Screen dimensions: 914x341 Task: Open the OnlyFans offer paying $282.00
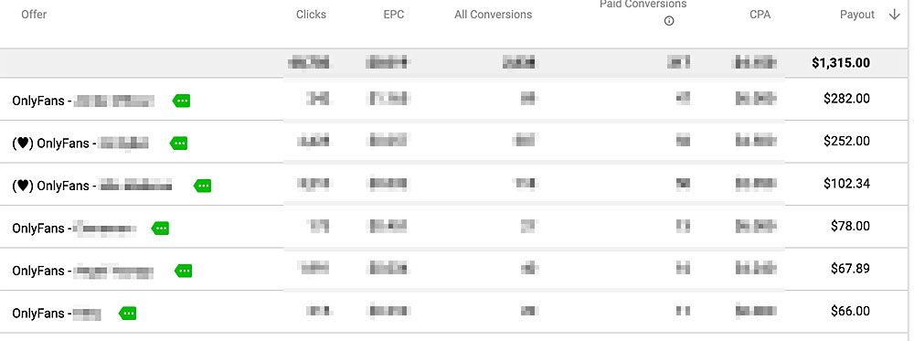(x=83, y=101)
